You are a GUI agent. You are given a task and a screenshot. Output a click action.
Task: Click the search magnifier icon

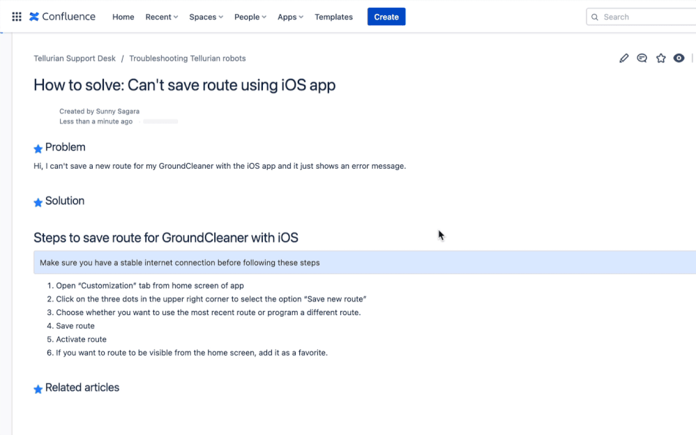[x=595, y=17]
